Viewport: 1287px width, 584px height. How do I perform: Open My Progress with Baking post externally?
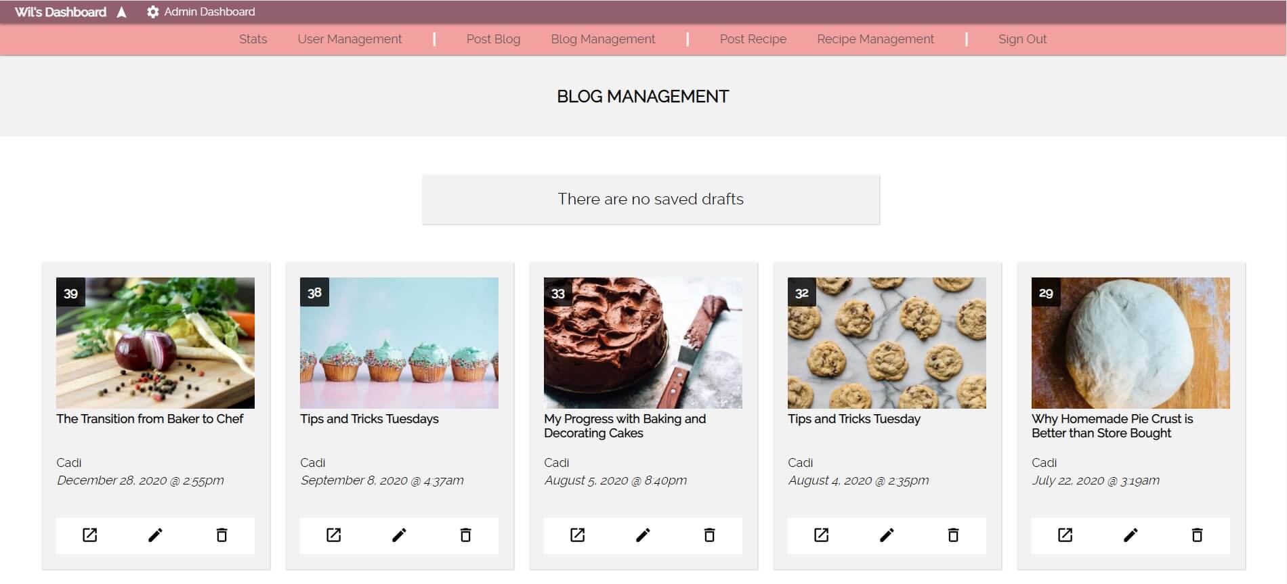pyautogui.click(x=577, y=535)
